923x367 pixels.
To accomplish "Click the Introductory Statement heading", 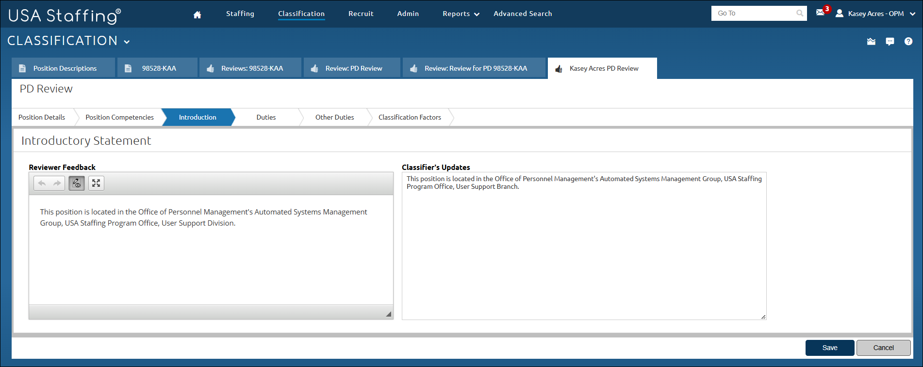I will pyautogui.click(x=86, y=140).
